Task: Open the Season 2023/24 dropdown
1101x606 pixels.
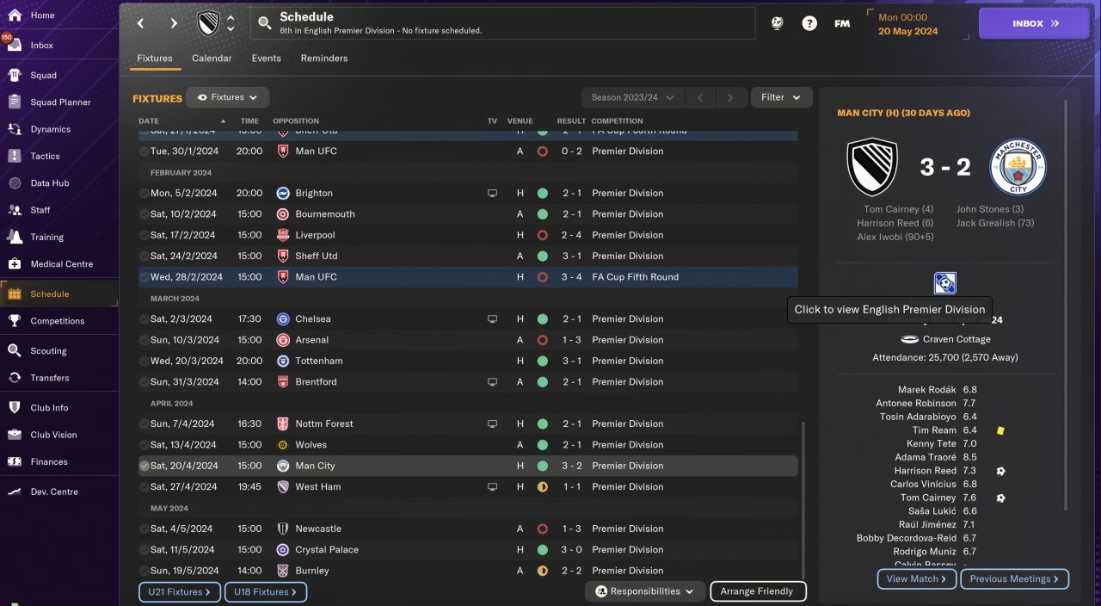Action: tap(632, 97)
